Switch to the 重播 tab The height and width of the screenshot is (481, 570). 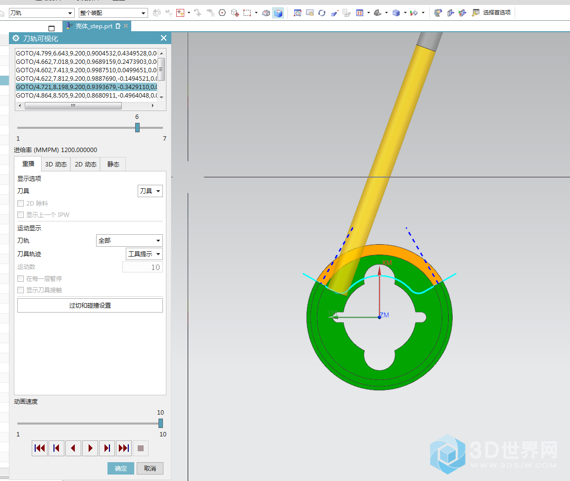click(x=28, y=164)
